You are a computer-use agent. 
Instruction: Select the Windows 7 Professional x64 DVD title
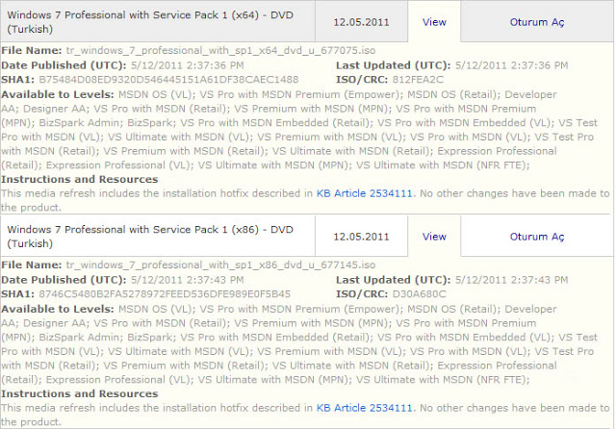pos(142,20)
